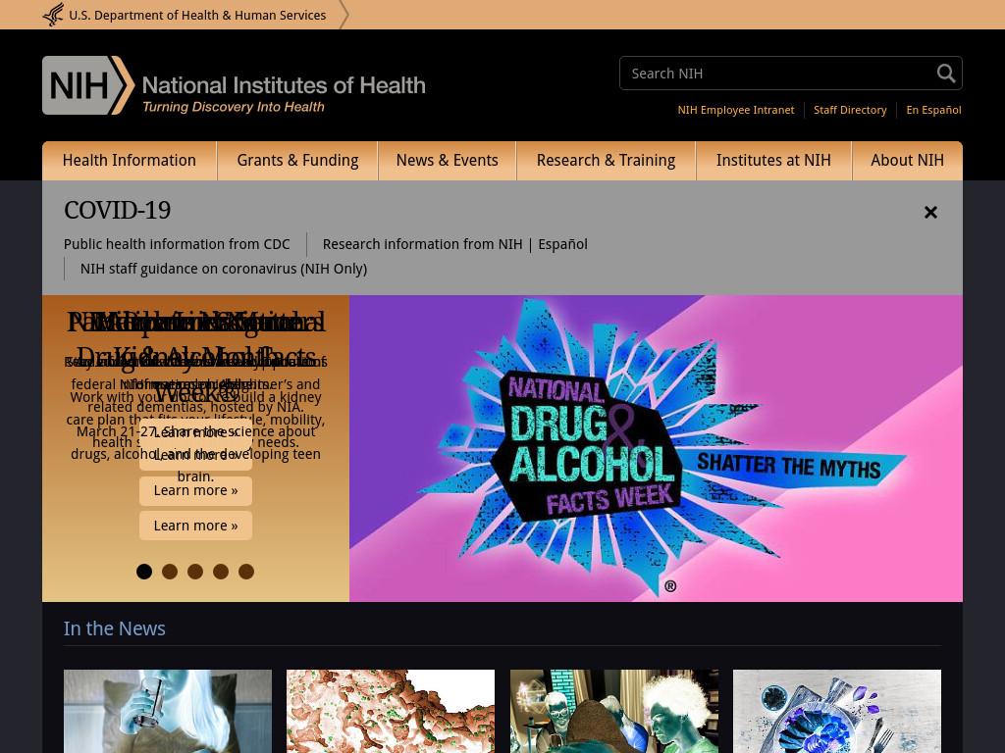Open the About NIH menu
Viewport: 1005px width, 753px height.
(907, 160)
